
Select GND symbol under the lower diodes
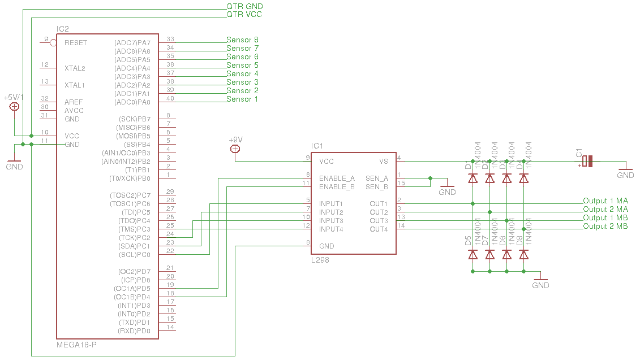pos(540,283)
